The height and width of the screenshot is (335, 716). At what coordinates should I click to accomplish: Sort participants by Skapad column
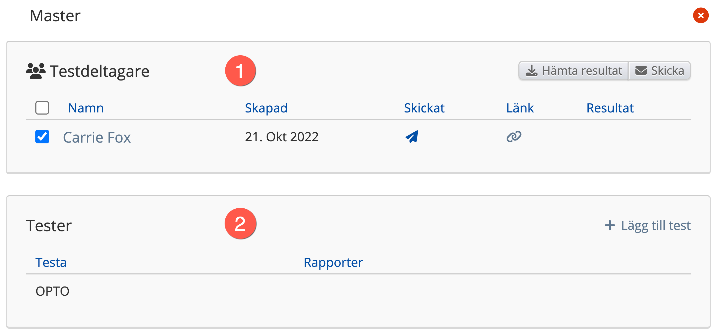(x=266, y=108)
